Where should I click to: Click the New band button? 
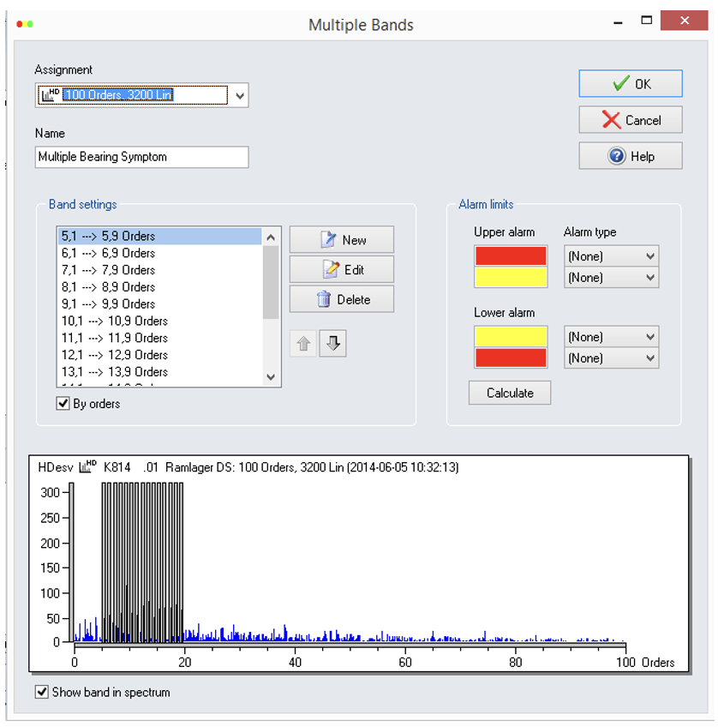(x=342, y=240)
